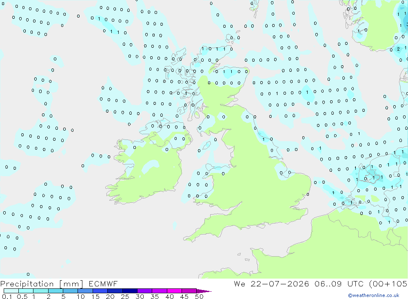This screenshot has width=408, height=299.
Task: Click the 0.1–0.5 mm legend color swatch
Action: (11, 291)
